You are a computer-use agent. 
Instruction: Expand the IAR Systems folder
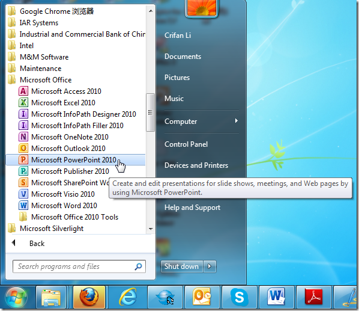(x=76, y=22)
